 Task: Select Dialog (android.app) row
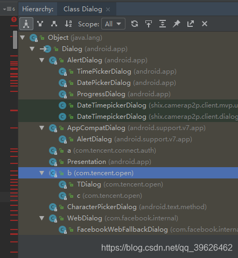point(128,49)
